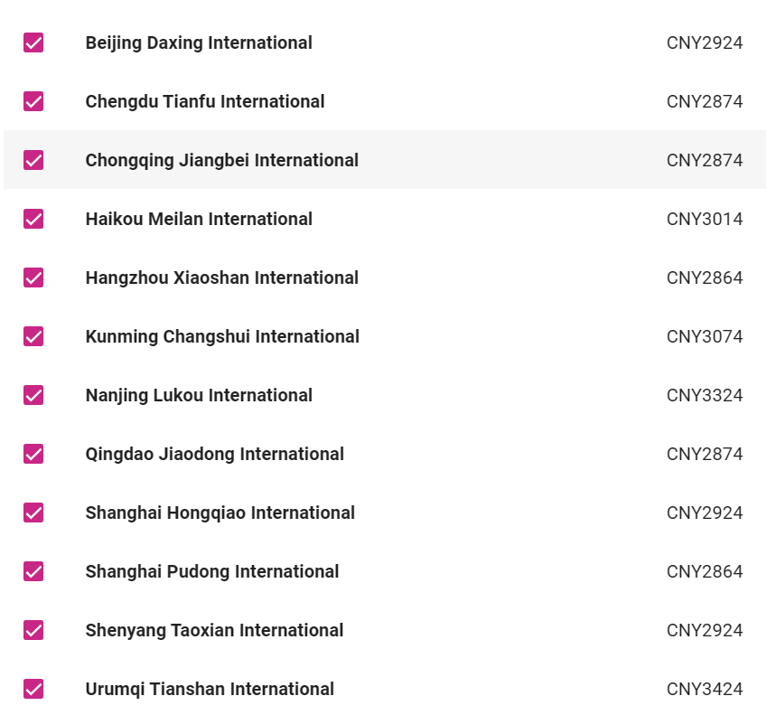The image size is (776, 715).
Task: Click the CNY3424 price for Urumqi
Action: (x=705, y=689)
